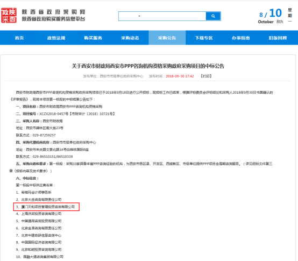Click the announcement headline about 西安市PPP咨询机构

pos(148,66)
